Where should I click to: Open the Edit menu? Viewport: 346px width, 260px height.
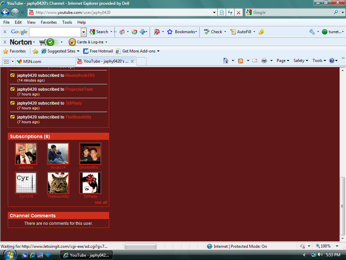[x=18, y=22]
